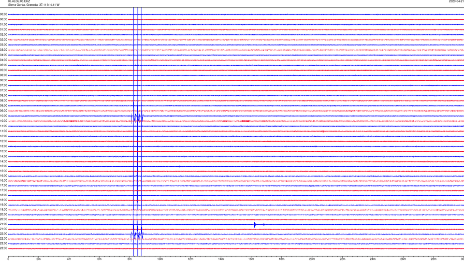Click the station code IG.ALOJ.00.EHZ header
464x261 pixels.
(19, 1)
